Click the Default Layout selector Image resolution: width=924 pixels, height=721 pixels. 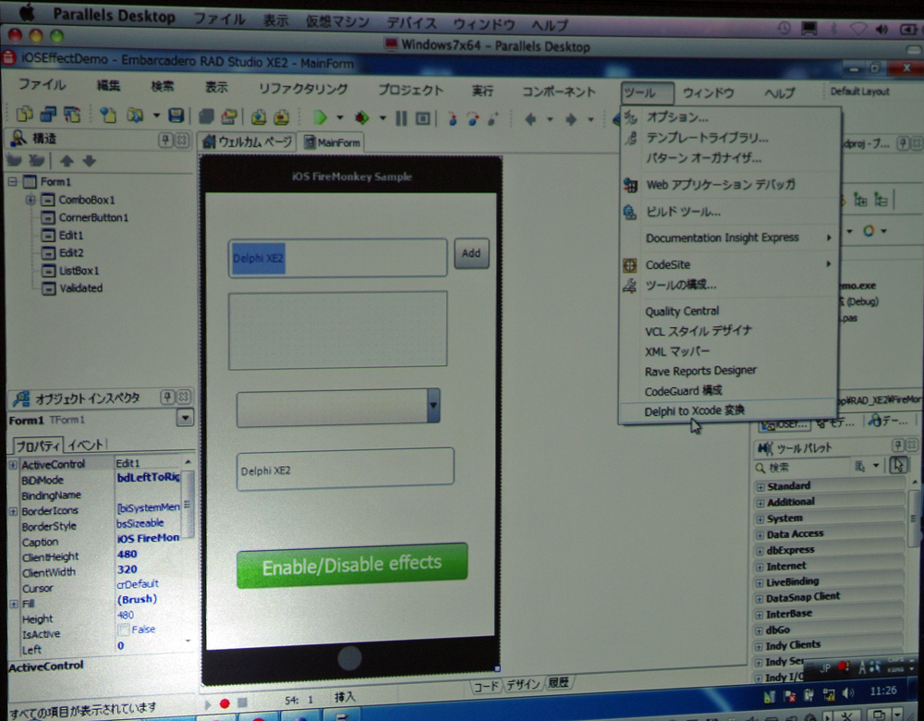coord(859,92)
